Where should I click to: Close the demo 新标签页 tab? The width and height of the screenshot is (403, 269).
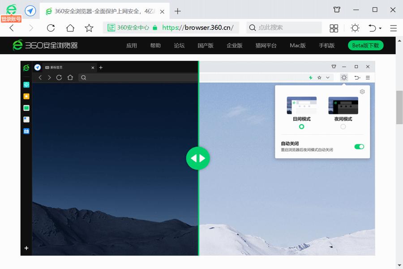pos(93,68)
